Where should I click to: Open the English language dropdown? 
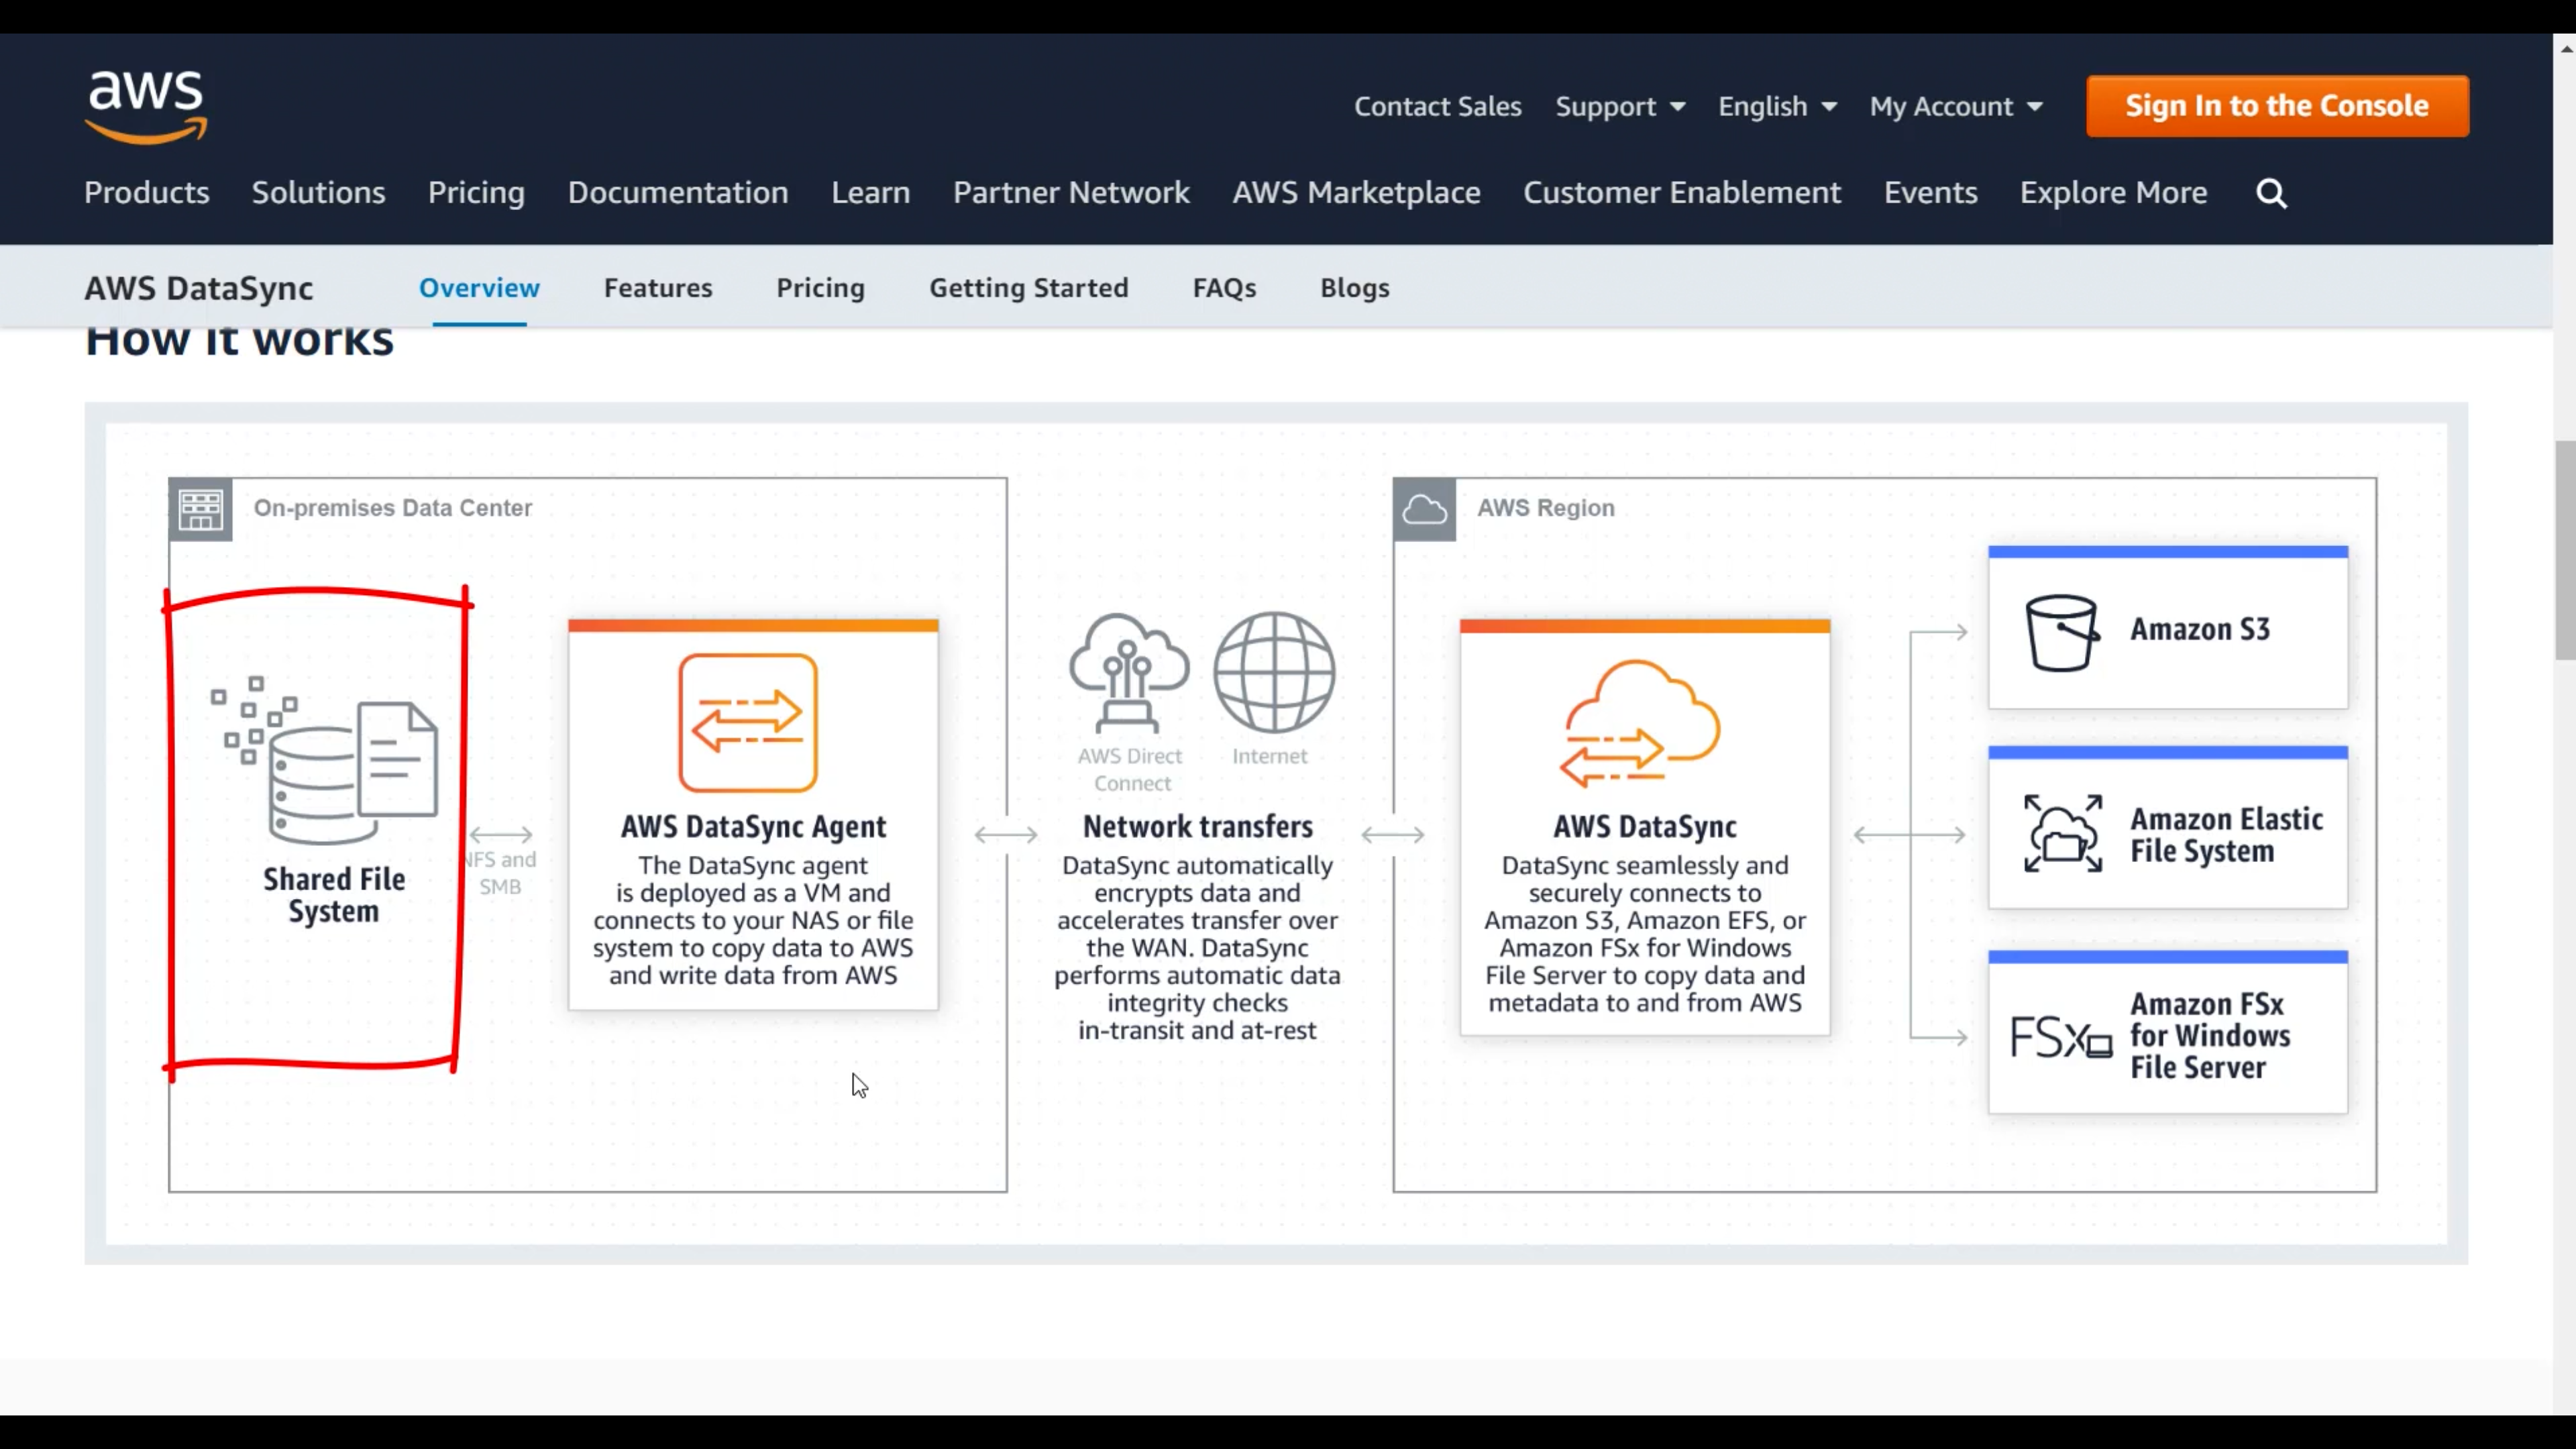1776,106
